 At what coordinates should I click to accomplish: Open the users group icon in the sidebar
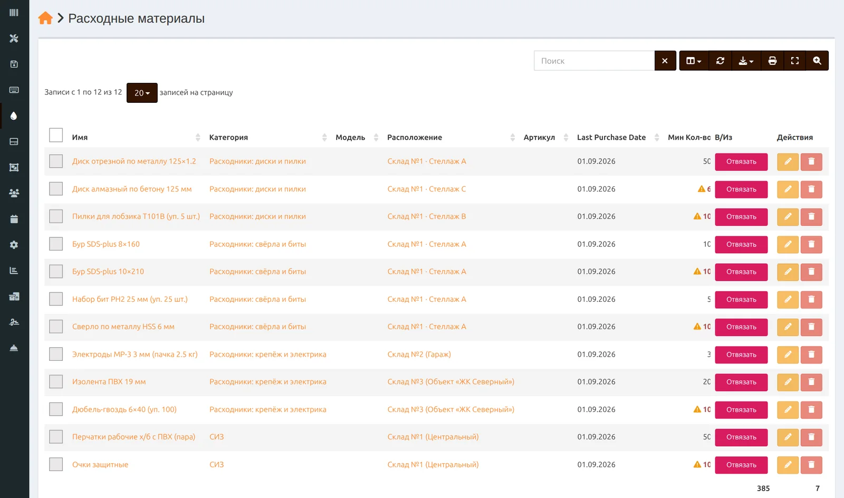(x=14, y=193)
